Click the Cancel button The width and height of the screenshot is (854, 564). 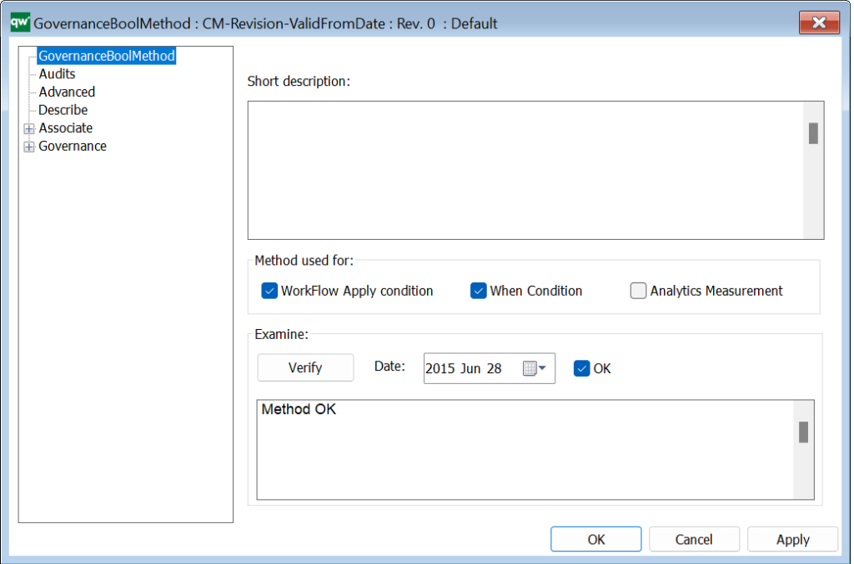[x=693, y=539]
